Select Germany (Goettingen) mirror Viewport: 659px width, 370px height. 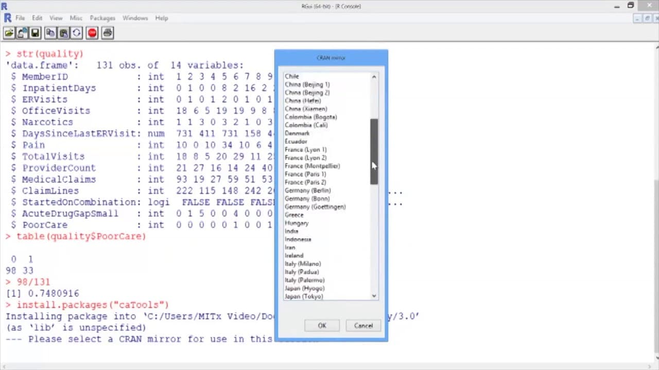[x=315, y=207]
